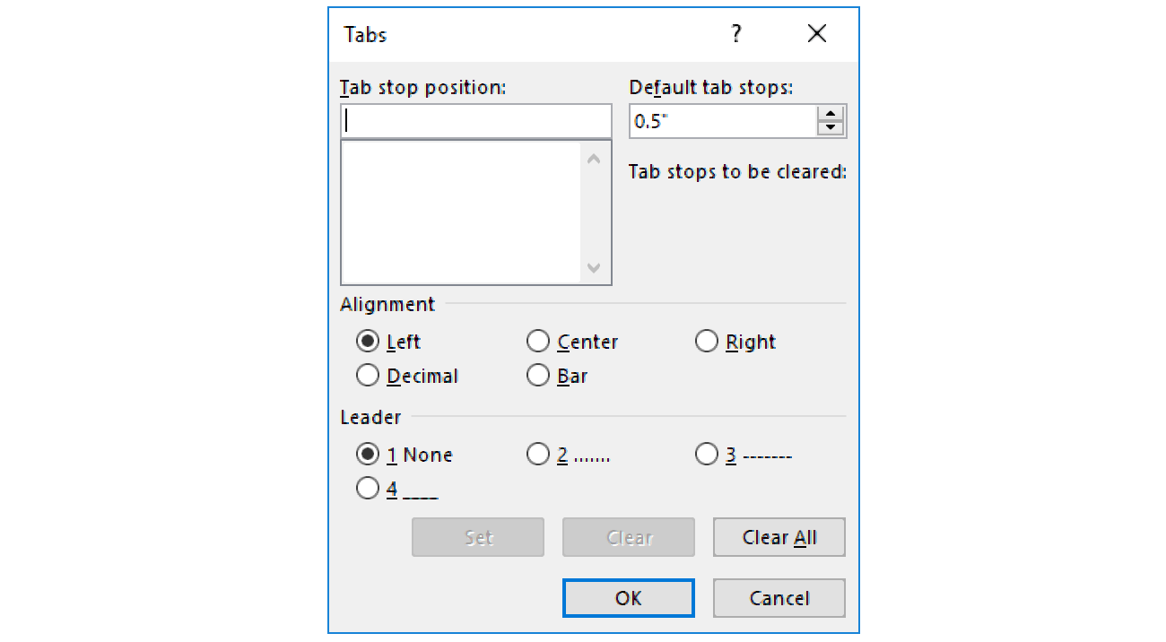The image size is (1166, 642).
Task: Select Left alignment radio button
Action: point(368,342)
